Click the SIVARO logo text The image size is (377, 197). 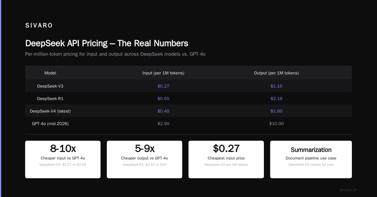[39, 26]
